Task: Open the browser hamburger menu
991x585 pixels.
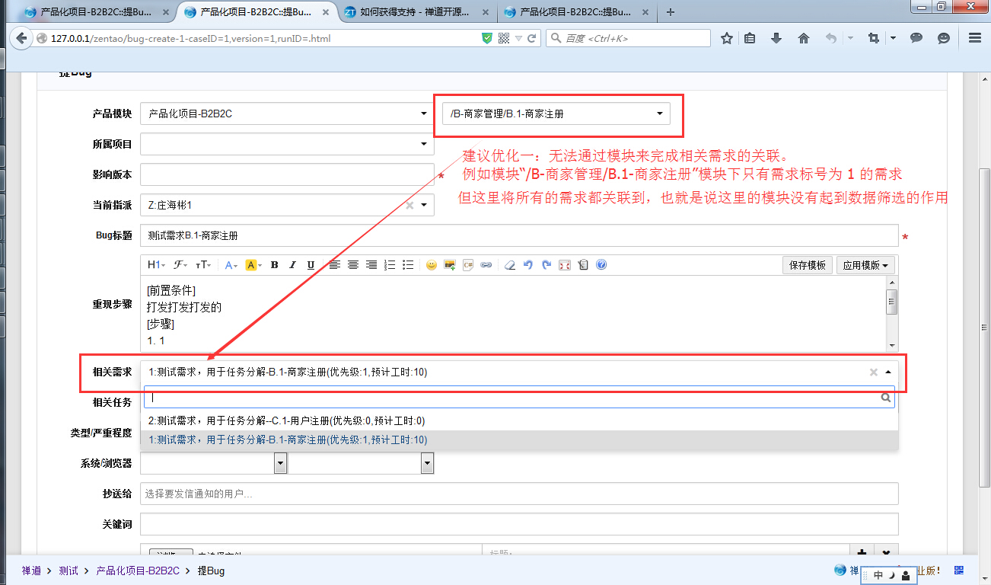Action: 975,38
